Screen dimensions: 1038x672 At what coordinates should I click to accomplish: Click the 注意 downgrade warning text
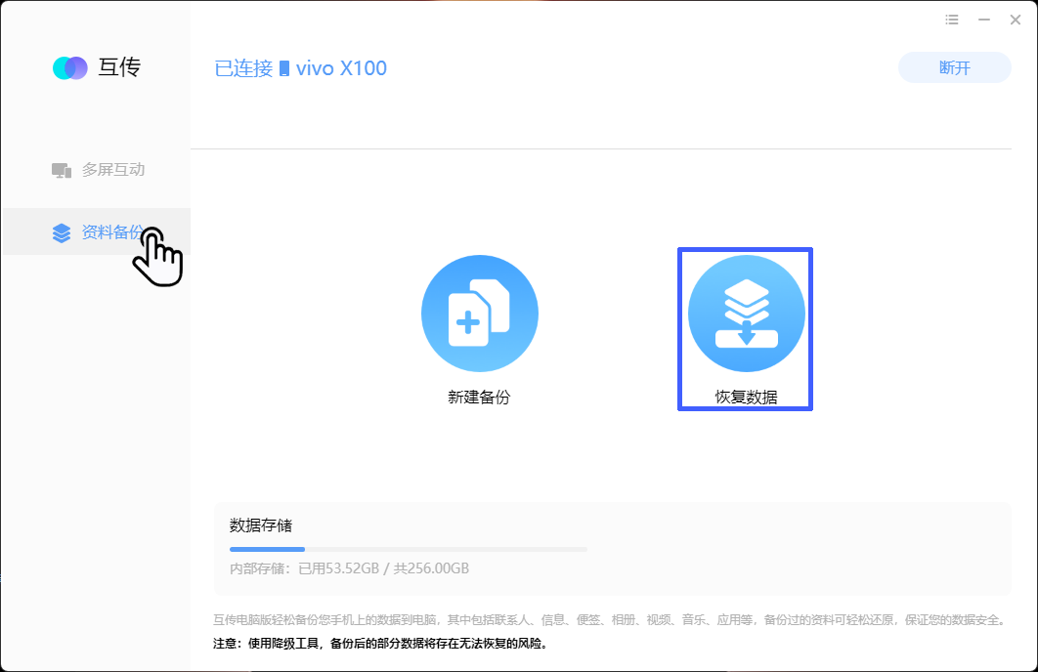click(380, 643)
